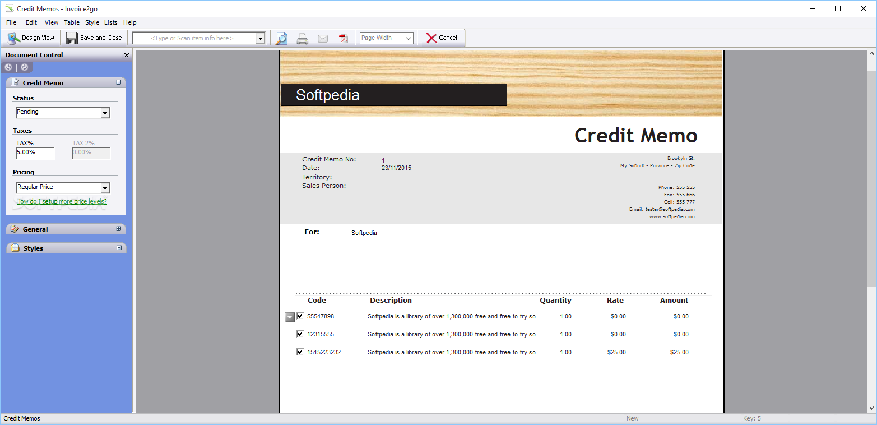
Task: Click the Credit Memo panel icon
Action: 15,82
